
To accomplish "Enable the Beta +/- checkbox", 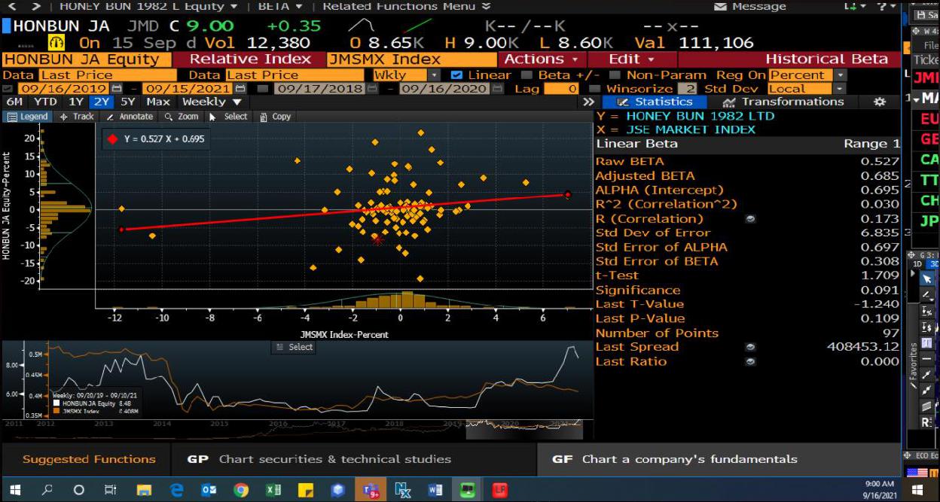I will click(x=526, y=75).
